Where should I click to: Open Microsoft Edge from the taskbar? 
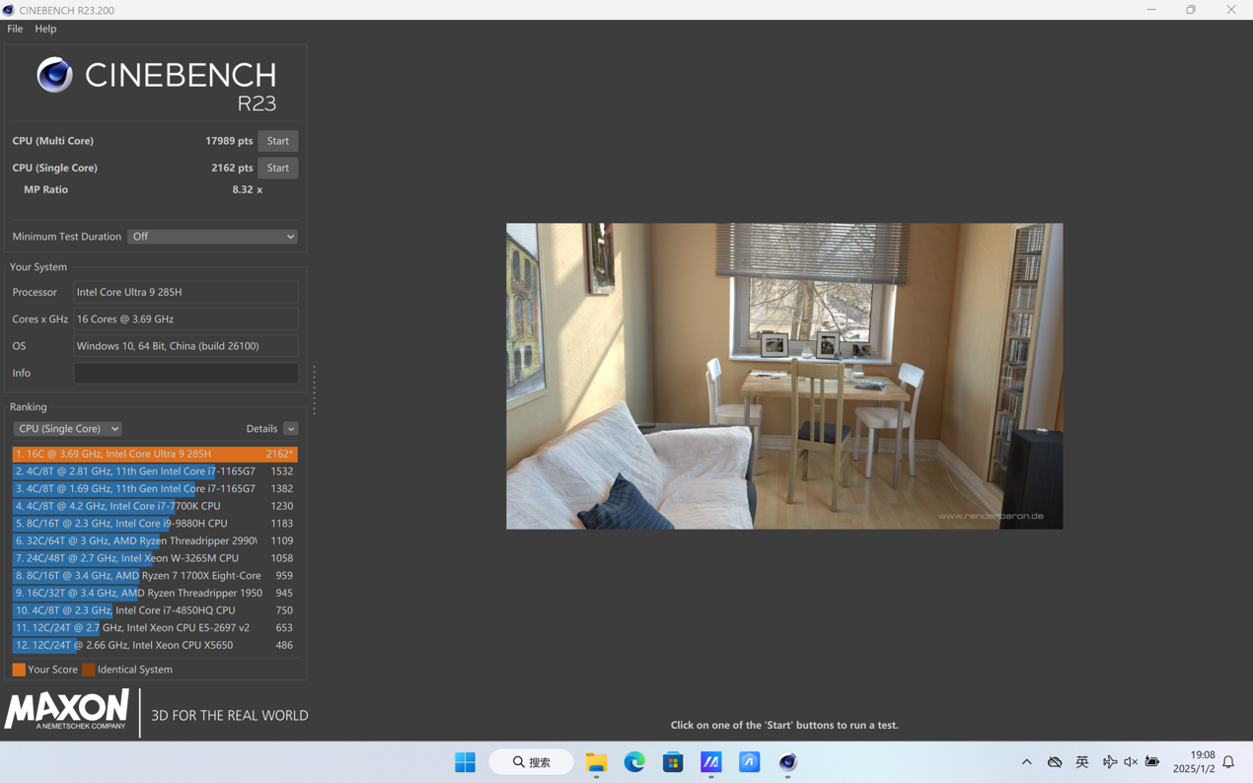click(x=634, y=762)
